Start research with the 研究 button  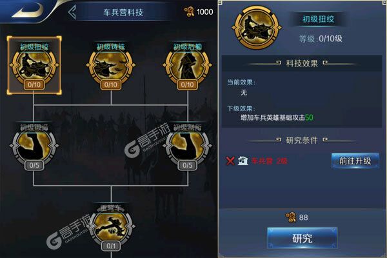coord(303,238)
